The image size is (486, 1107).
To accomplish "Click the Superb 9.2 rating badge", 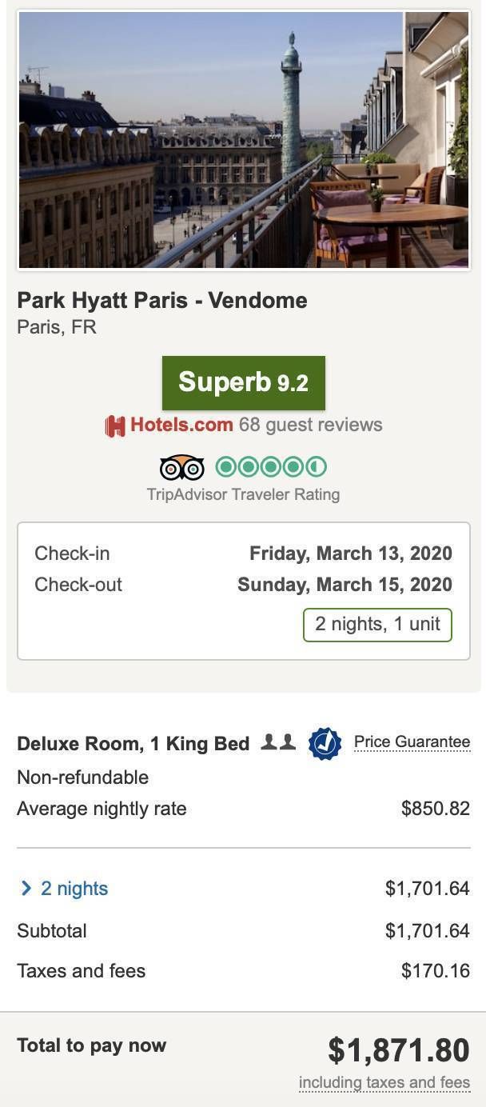I will click(x=244, y=382).
